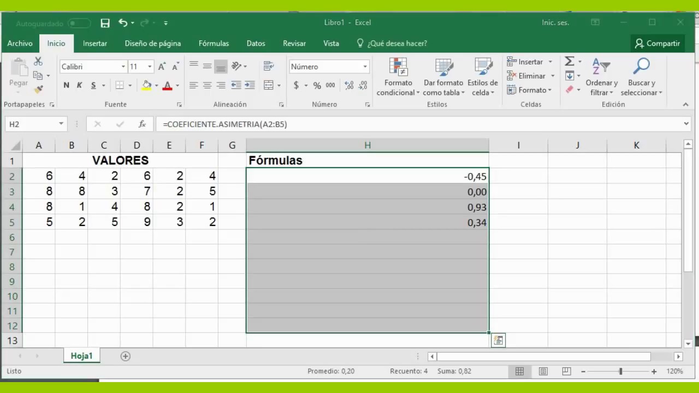Copy selection using the copy icon
The width and height of the screenshot is (699, 393).
38,75
